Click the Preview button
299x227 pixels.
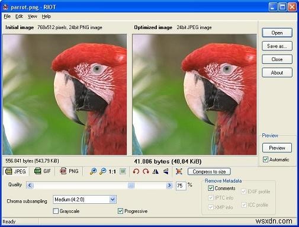pos(277,148)
